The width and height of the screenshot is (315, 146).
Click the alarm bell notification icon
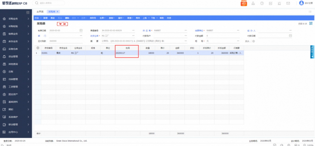point(279,3)
